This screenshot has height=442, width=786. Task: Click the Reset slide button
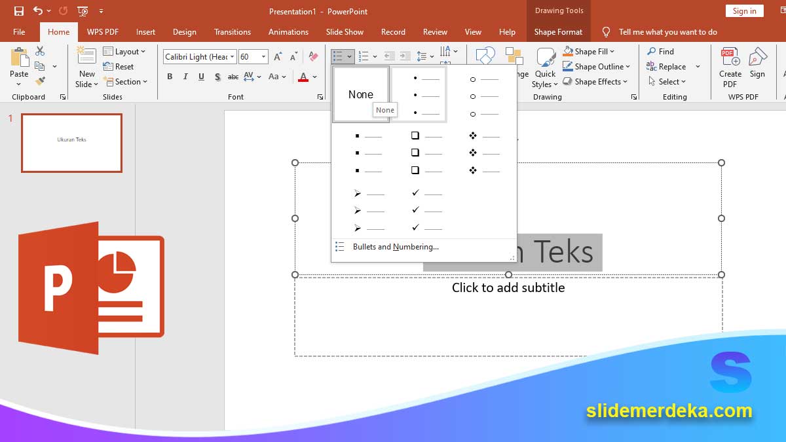click(x=119, y=67)
